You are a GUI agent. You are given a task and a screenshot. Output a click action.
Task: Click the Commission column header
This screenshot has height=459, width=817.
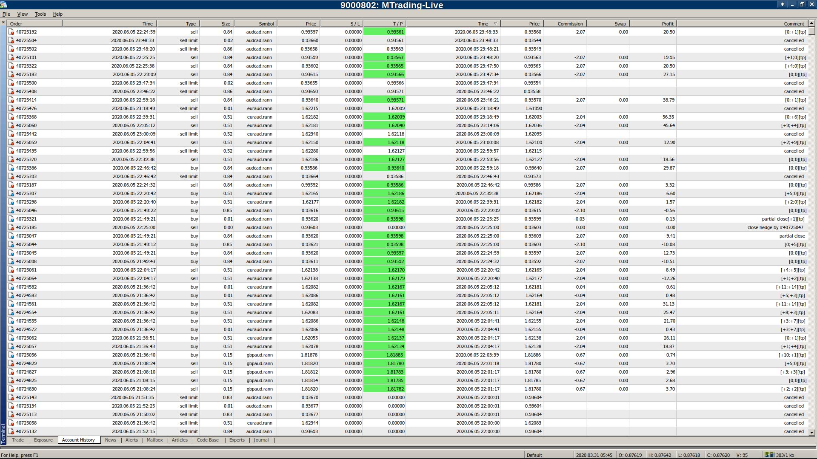(570, 24)
